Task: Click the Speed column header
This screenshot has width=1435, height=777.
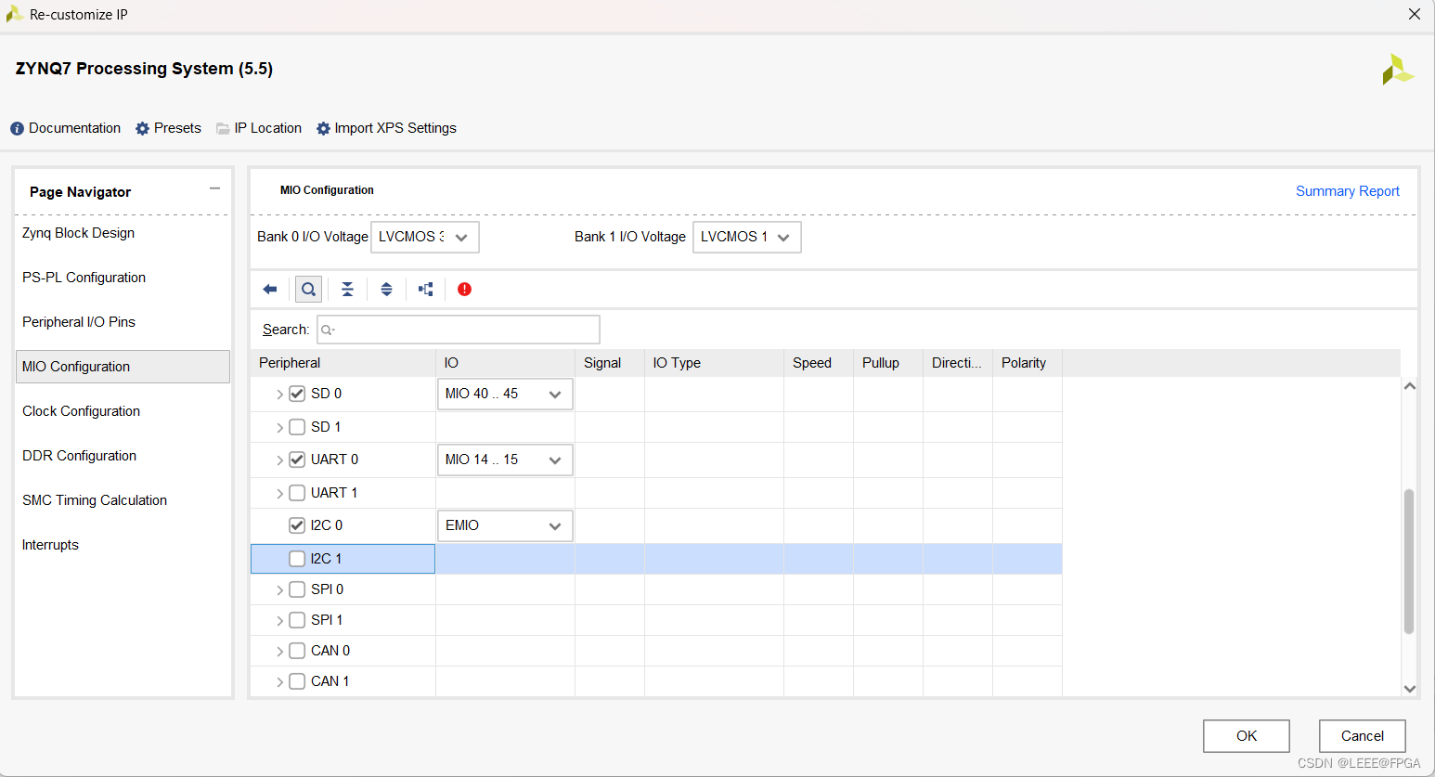Action: point(818,363)
